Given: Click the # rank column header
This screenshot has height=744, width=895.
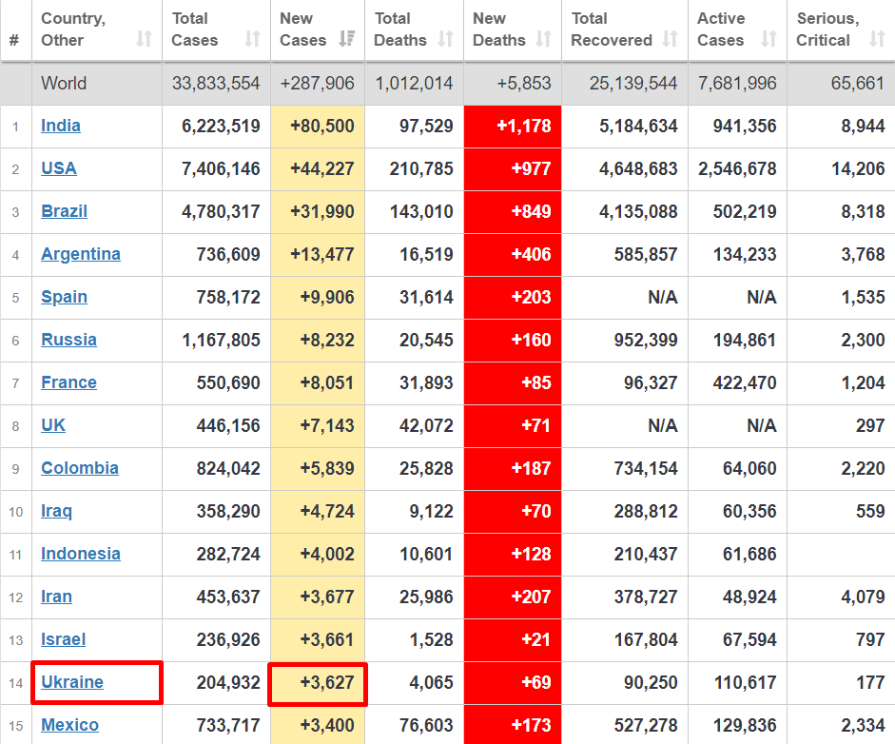Looking at the screenshot, I should coord(14,40).
